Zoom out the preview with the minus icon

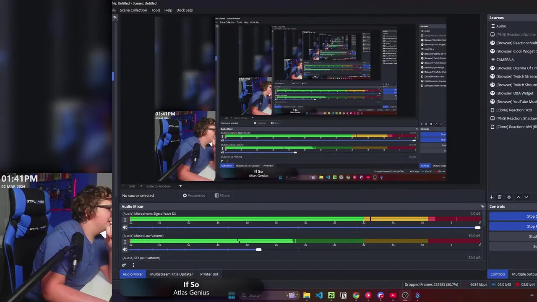tap(123, 186)
